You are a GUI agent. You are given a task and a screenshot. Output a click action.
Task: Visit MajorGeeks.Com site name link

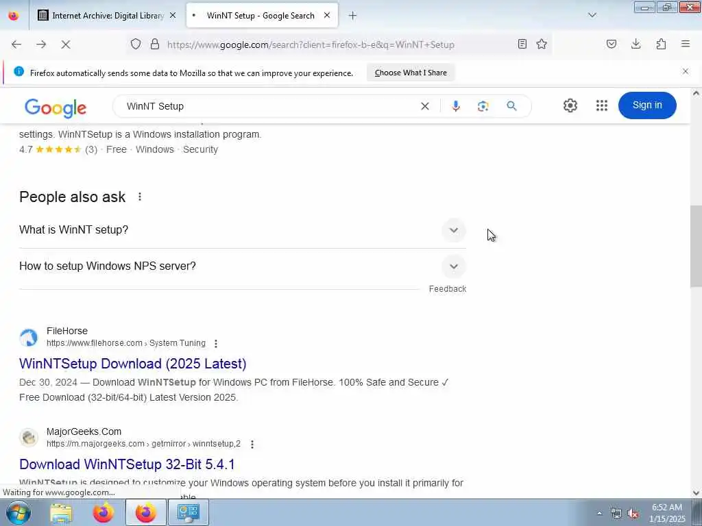[x=84, y=431]
